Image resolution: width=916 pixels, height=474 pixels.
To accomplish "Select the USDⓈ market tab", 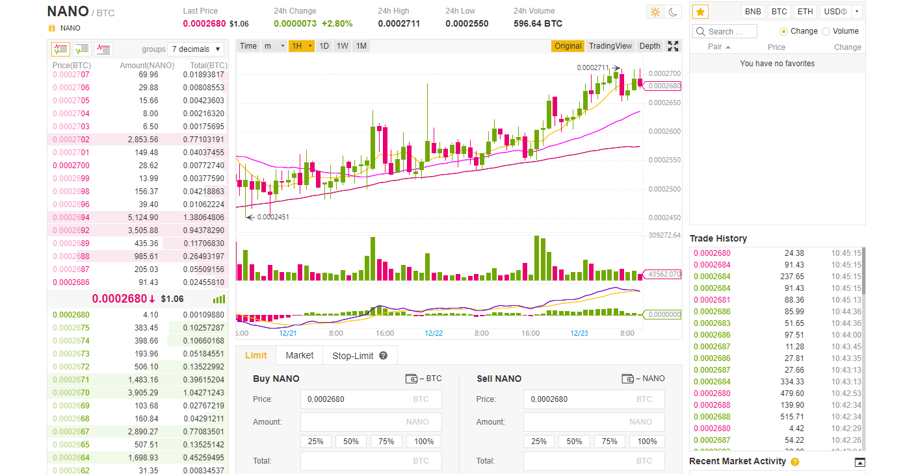I will (x=835, y=12).
